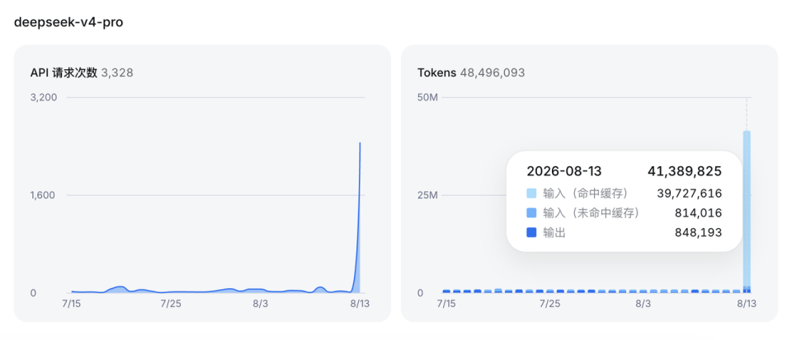The height and width of the screenshot is (340, 792).
Task: Click the 输入（命中缓存） legend swatch
Action: pos(531,193)
